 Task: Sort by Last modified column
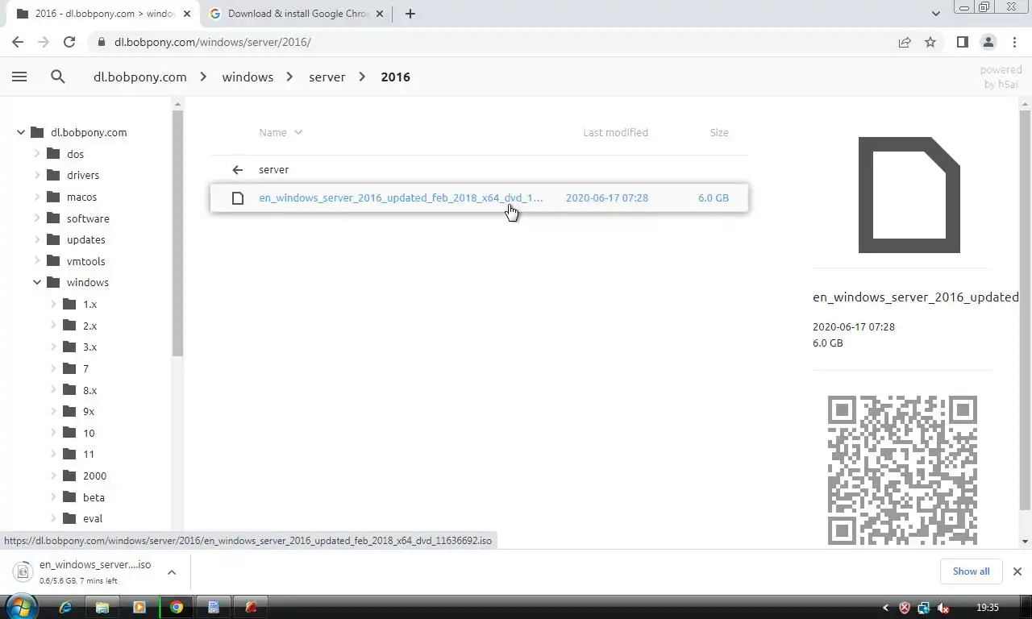615,132
